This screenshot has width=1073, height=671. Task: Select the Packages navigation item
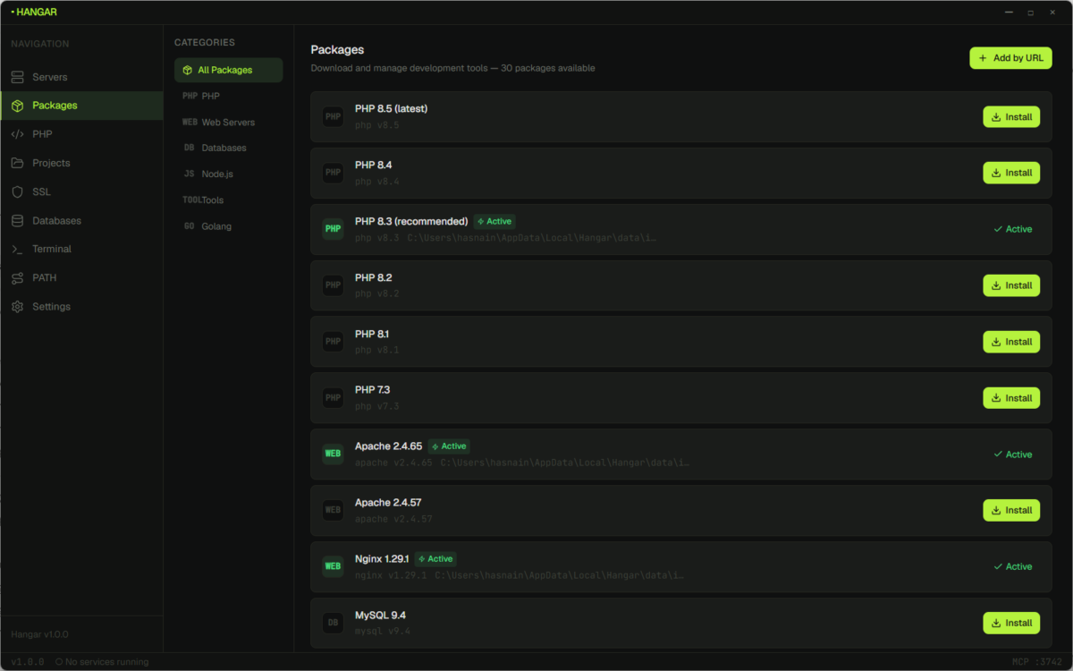tap(81, 106)
